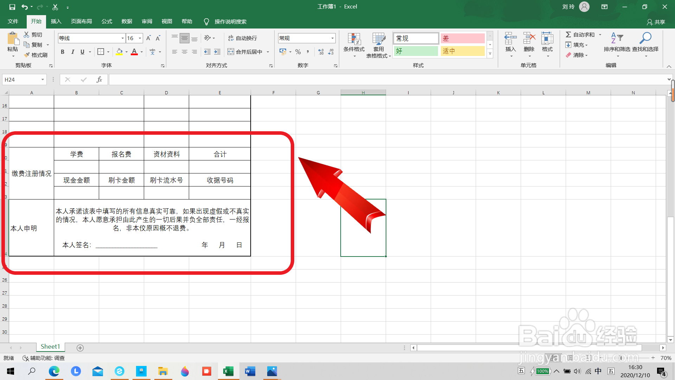Click the Find and Select magnifier icon
Image resolution: width=675 pixels, height=380 pixels.
[x=645, y=38]
